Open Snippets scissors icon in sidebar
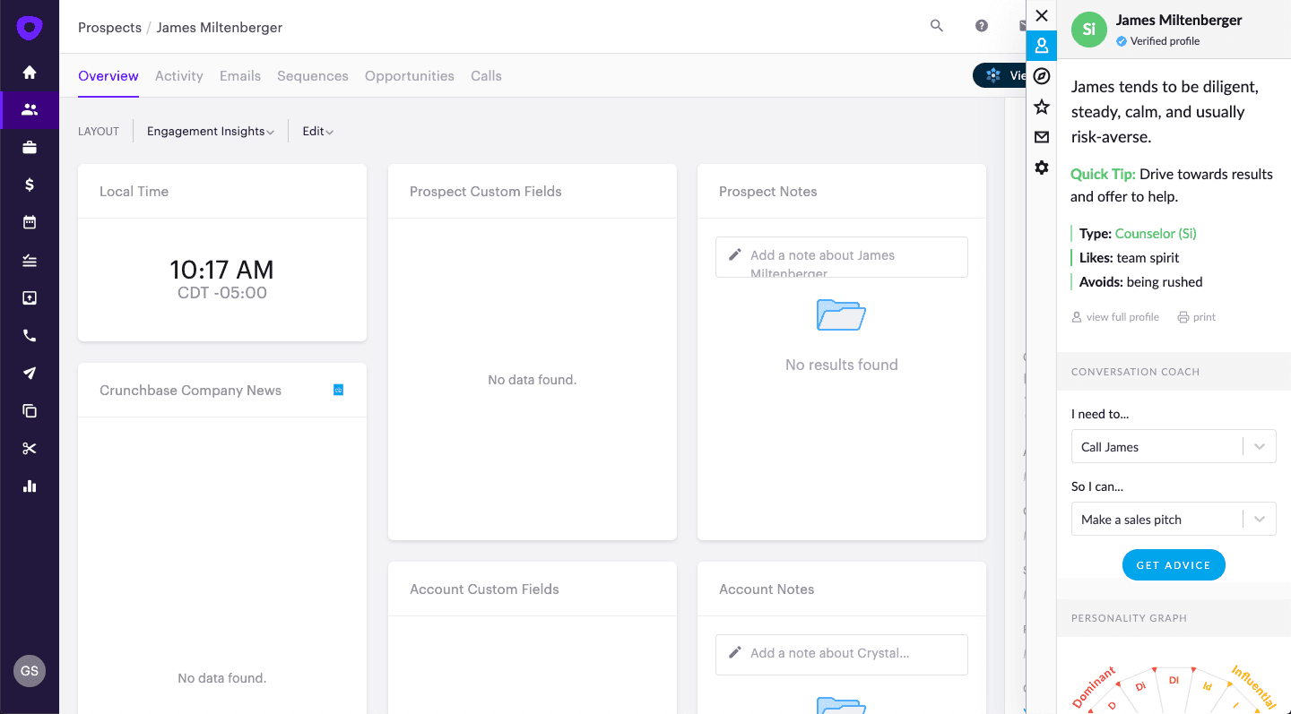 [x=30, y=449]
